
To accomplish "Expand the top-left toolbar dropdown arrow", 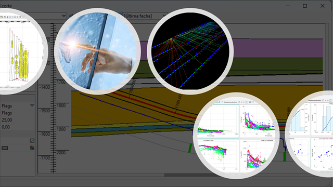I will click(63, 16).
